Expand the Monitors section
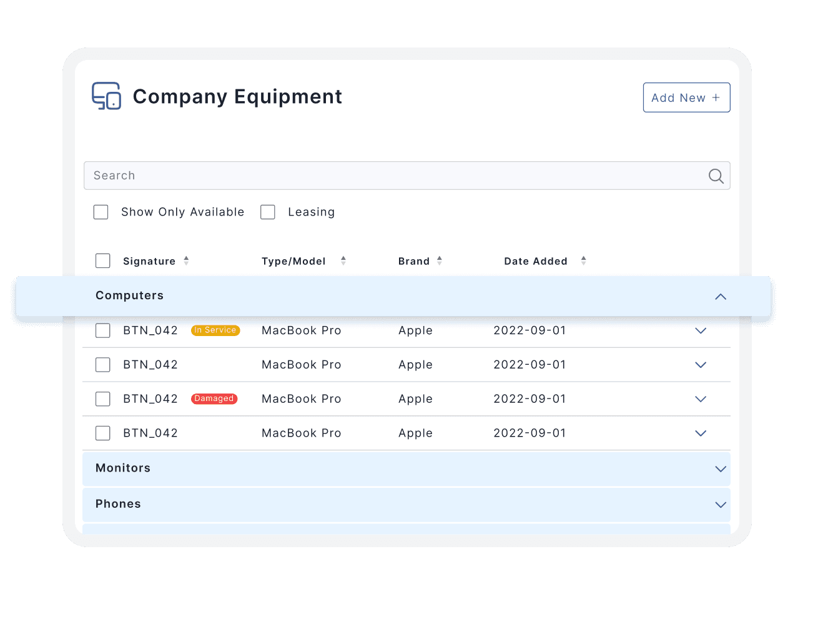This screenshot has width=813, height=624. [720, 469]
